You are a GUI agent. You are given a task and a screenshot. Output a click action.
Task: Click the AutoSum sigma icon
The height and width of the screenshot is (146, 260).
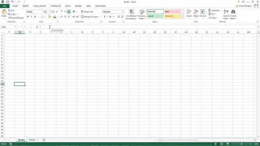click(210, 11)
